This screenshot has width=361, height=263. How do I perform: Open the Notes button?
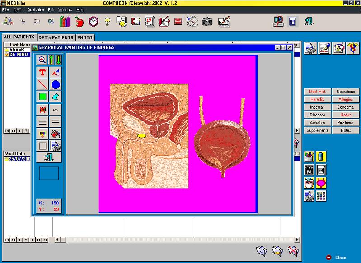tap(346, 130)
